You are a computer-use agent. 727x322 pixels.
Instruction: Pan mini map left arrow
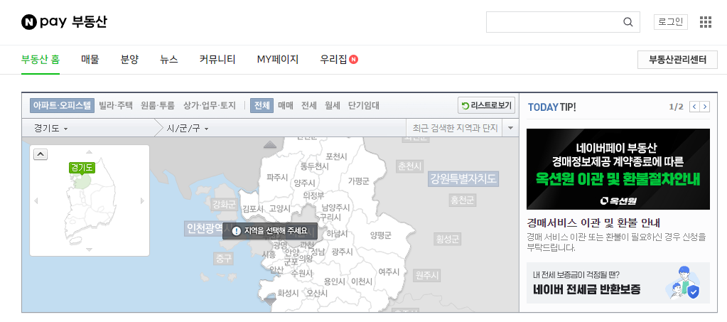click(36, 201)
